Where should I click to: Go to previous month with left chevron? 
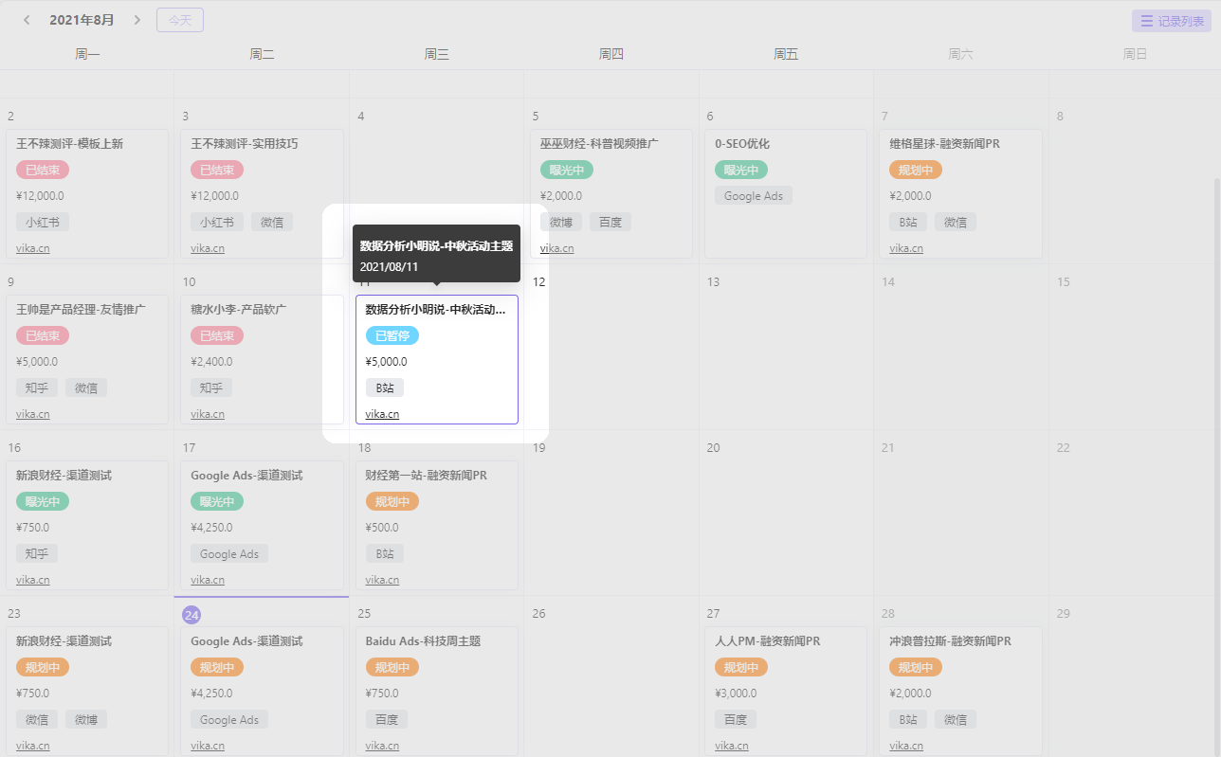[27, 20]
